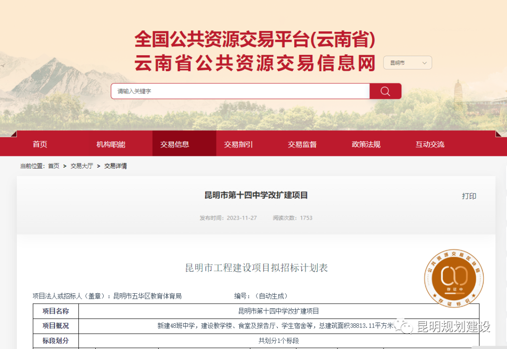Viewport: 507px width, 349px height.
Task: Click the 交易详情 breadcrumb item
Action: tap(115, 166)
